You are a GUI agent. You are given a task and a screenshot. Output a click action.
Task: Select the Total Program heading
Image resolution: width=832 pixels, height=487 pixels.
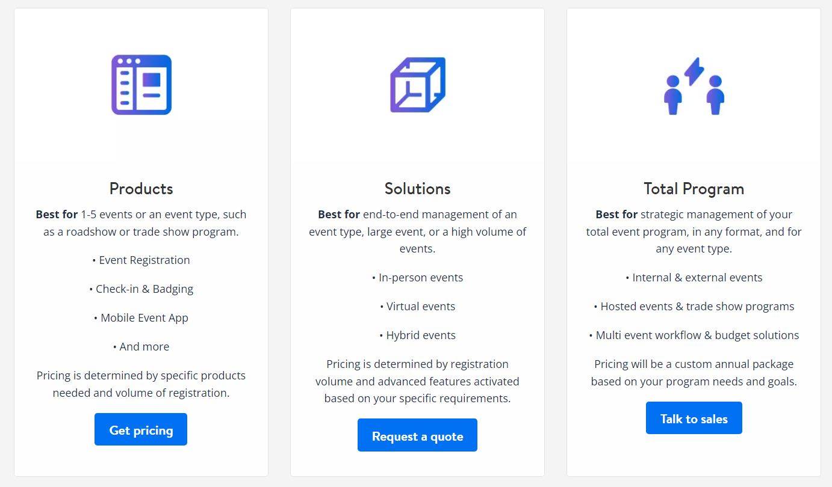[694, 189]
